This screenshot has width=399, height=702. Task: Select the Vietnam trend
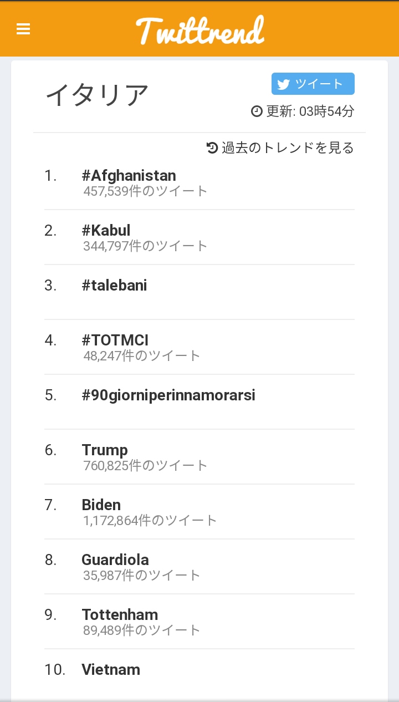click(x=111, y=670)
